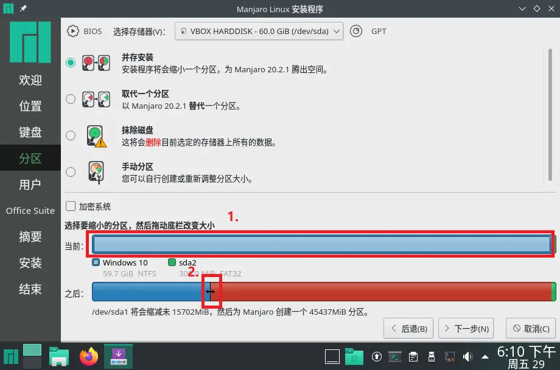Viewport: 560px width, 370px height.
Task: Open the VBOX HARDDISK storage device dropdown
Action: point(258,31)
